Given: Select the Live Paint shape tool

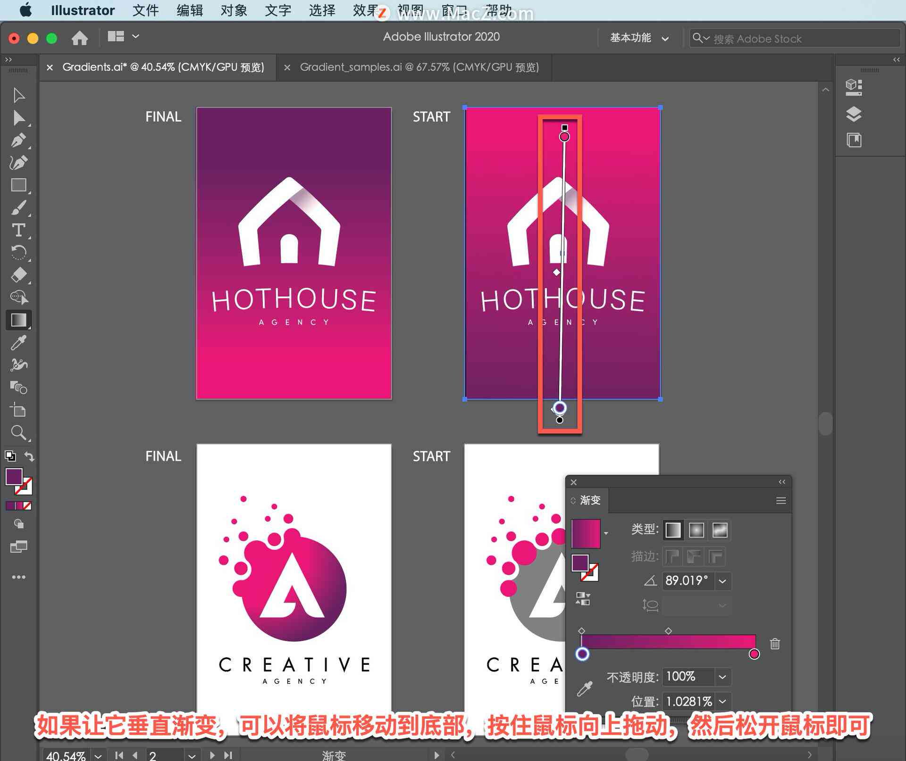Looking at the screenshot, I should click(18, 388).
